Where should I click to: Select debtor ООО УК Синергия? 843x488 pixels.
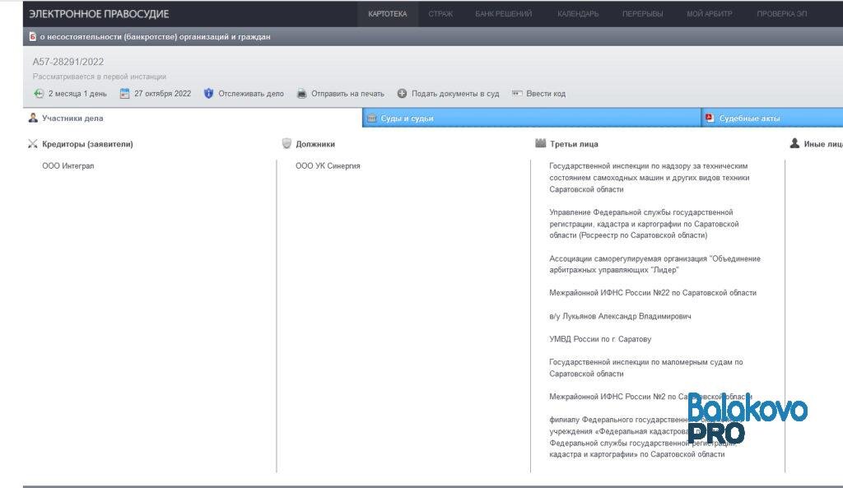click(328, 166)
